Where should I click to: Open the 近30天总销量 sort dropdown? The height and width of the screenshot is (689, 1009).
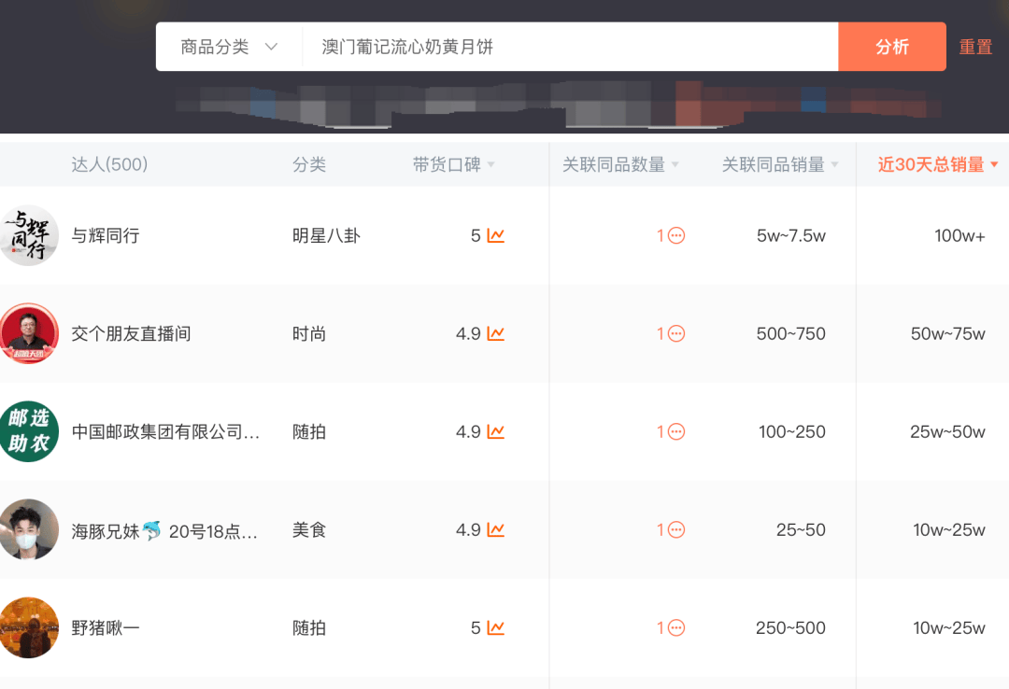[x=993, y=164]
